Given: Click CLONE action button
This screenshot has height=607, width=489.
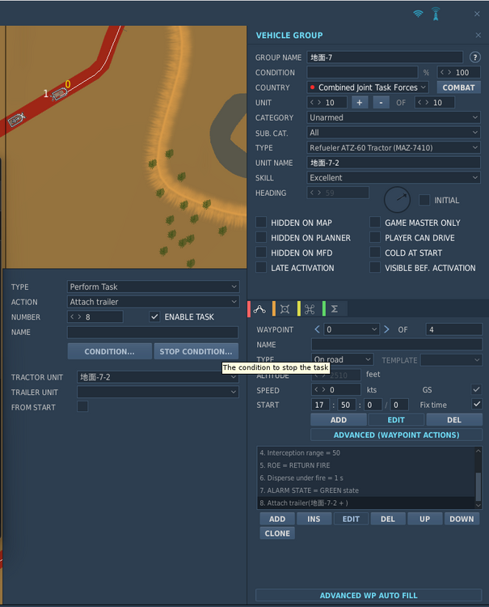Looking at the screenshot, I should pos(277,533).
